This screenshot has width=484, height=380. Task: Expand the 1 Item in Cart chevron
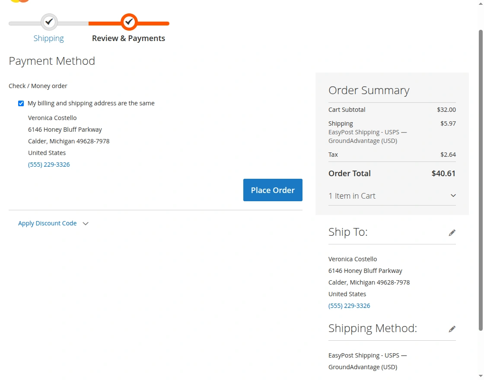click(453, 196)
